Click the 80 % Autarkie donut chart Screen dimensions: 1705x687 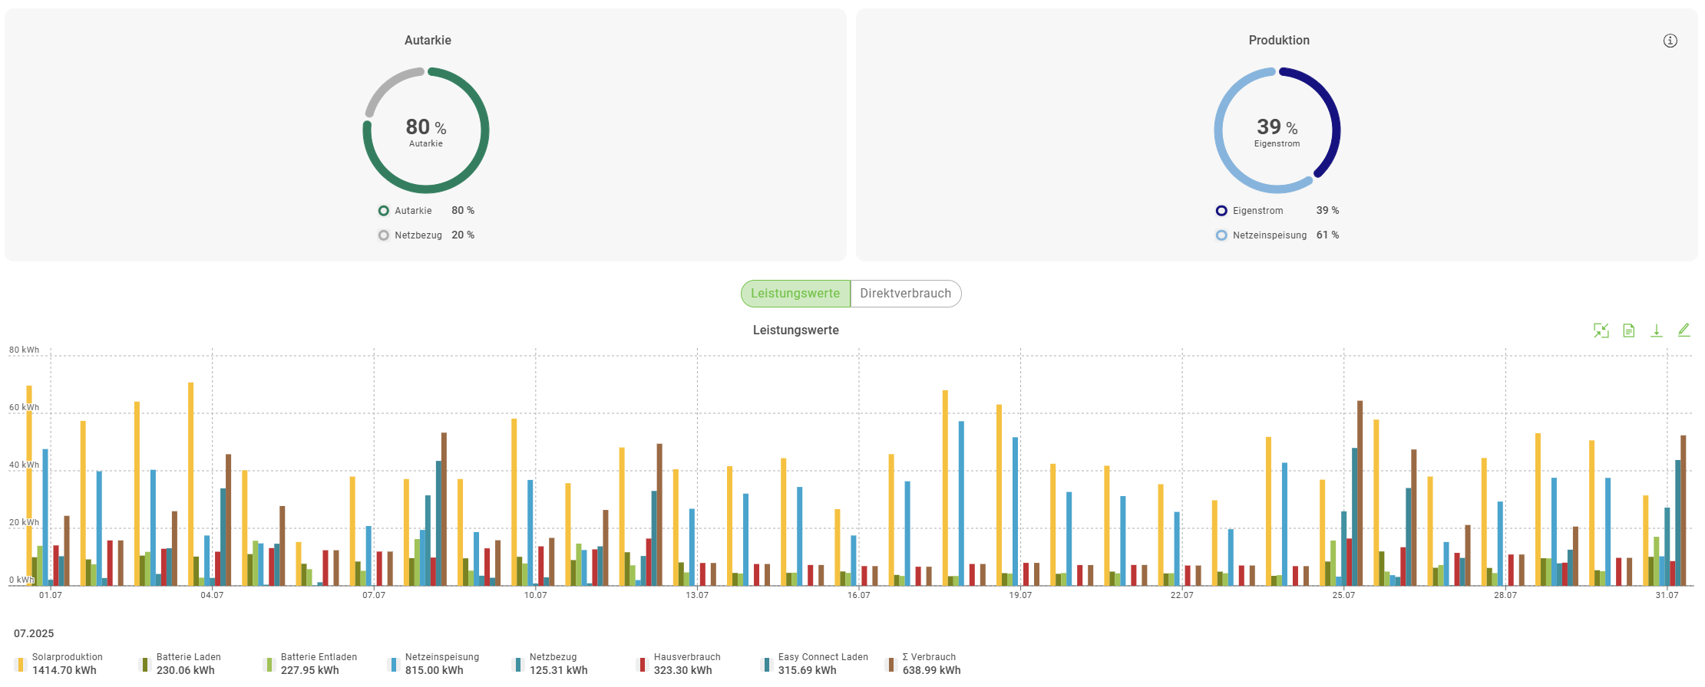point(426,130)
